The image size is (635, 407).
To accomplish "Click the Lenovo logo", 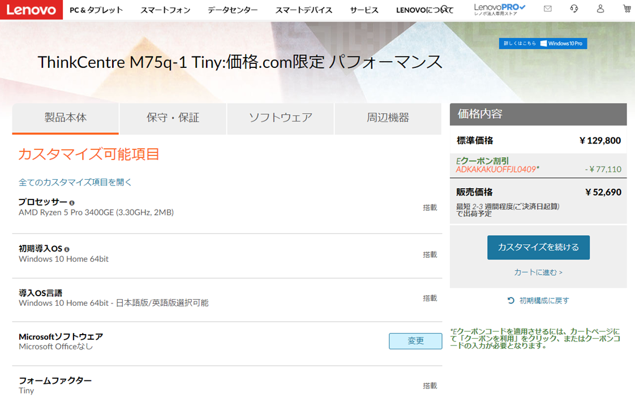I will coord(31,10).
